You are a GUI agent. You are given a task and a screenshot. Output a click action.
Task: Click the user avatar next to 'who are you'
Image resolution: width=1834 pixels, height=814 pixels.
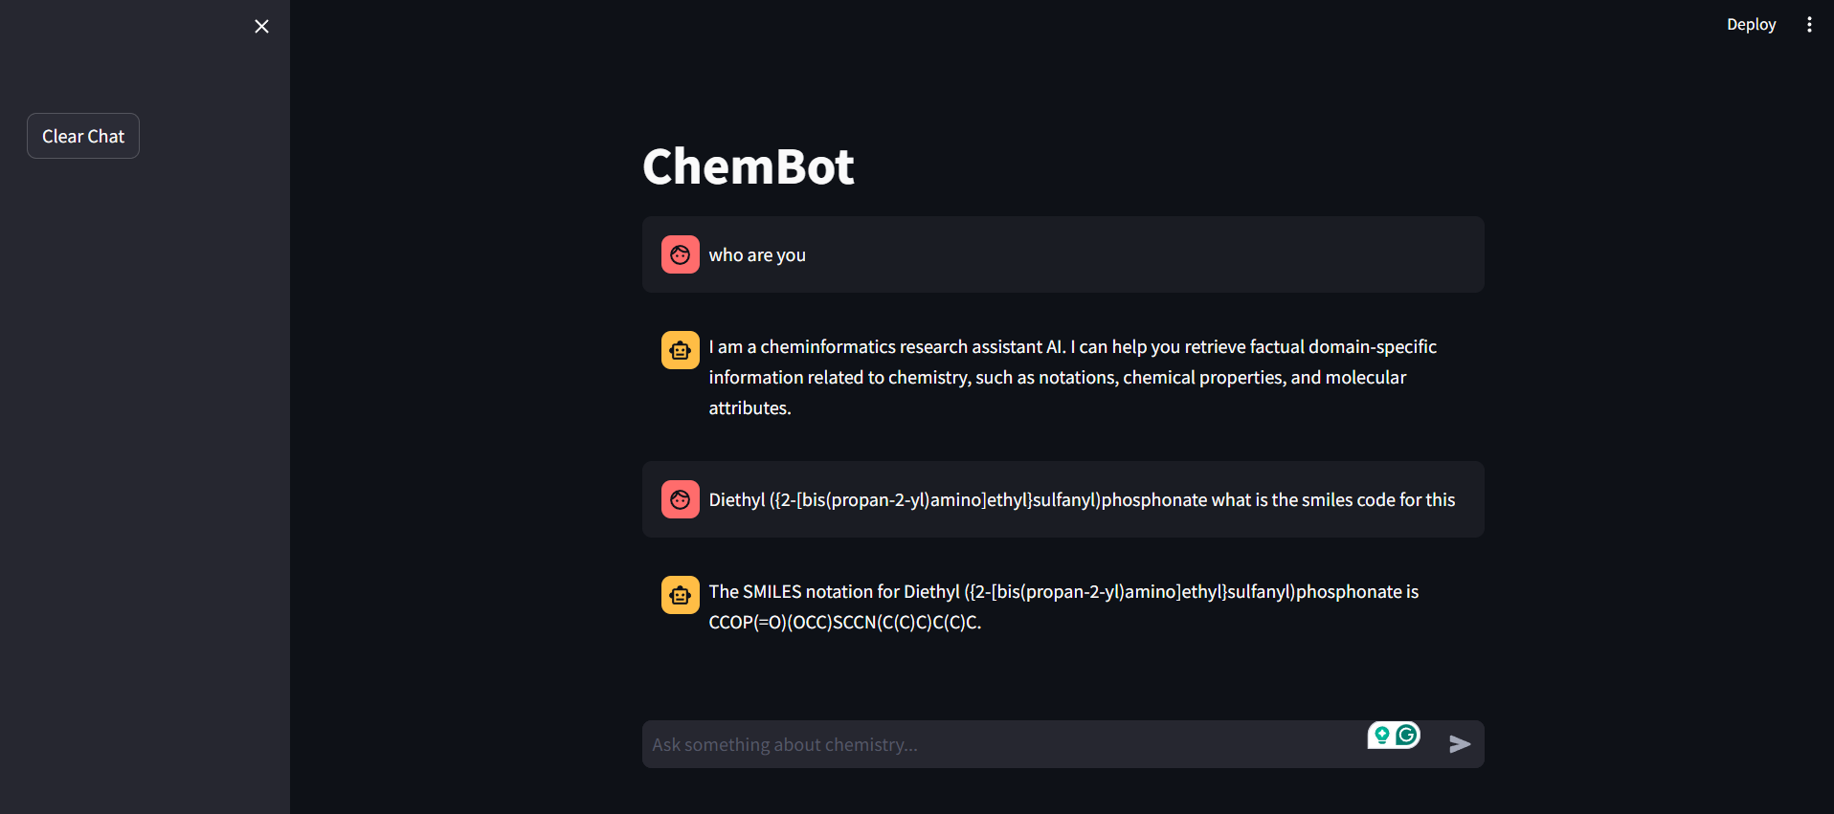680,254
